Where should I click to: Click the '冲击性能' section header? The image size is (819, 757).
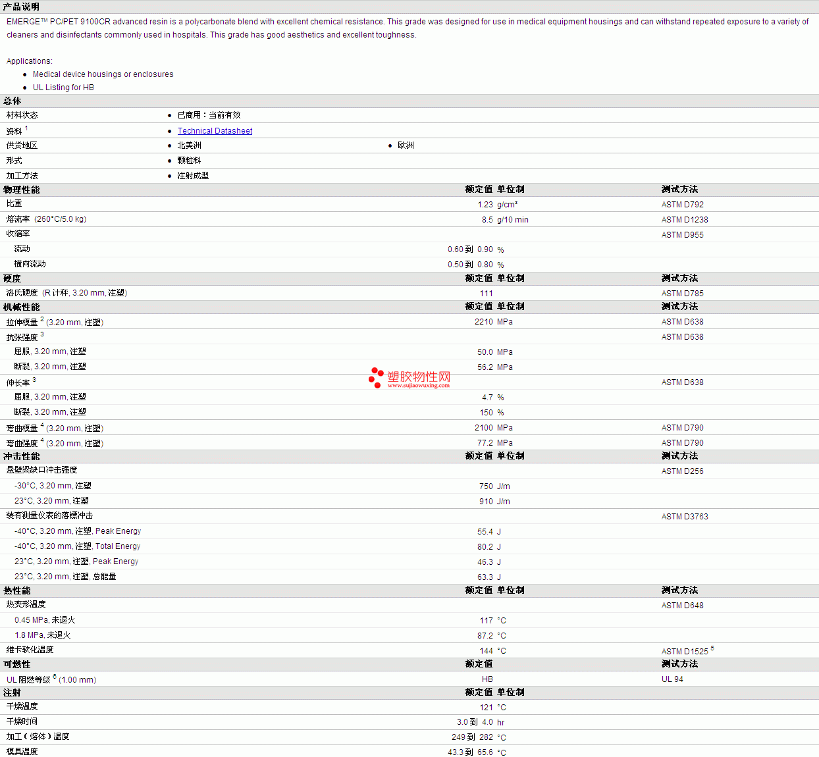click(x=21, y=456)
